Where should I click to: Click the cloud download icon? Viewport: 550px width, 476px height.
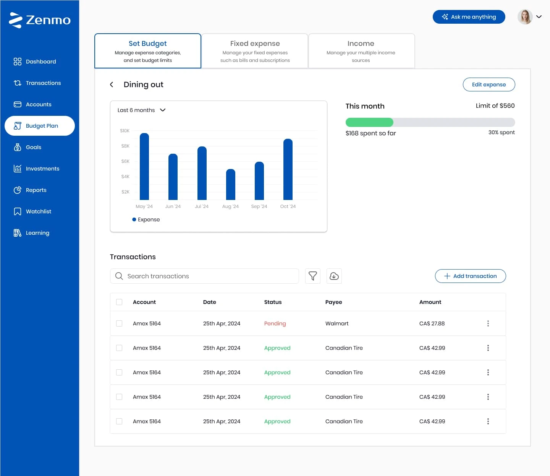[x=334, y=276]
